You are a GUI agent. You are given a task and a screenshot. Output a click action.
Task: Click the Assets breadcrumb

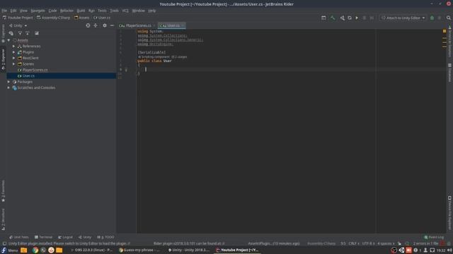coord(82,18)
